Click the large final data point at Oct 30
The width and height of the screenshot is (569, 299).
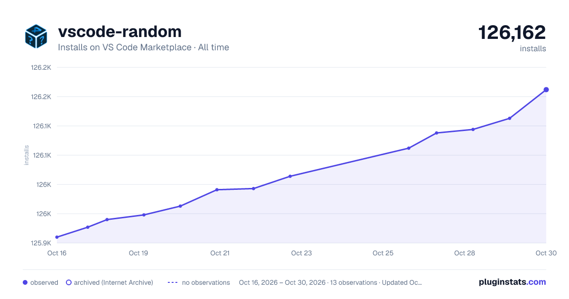coord(546,90)
